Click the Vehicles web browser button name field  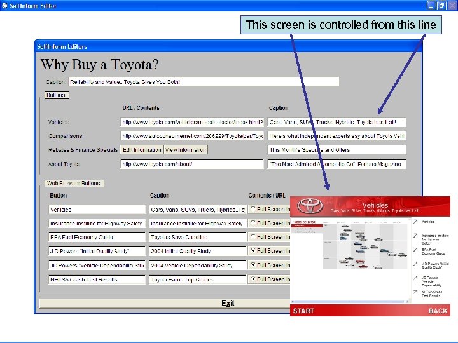point(97,210)
